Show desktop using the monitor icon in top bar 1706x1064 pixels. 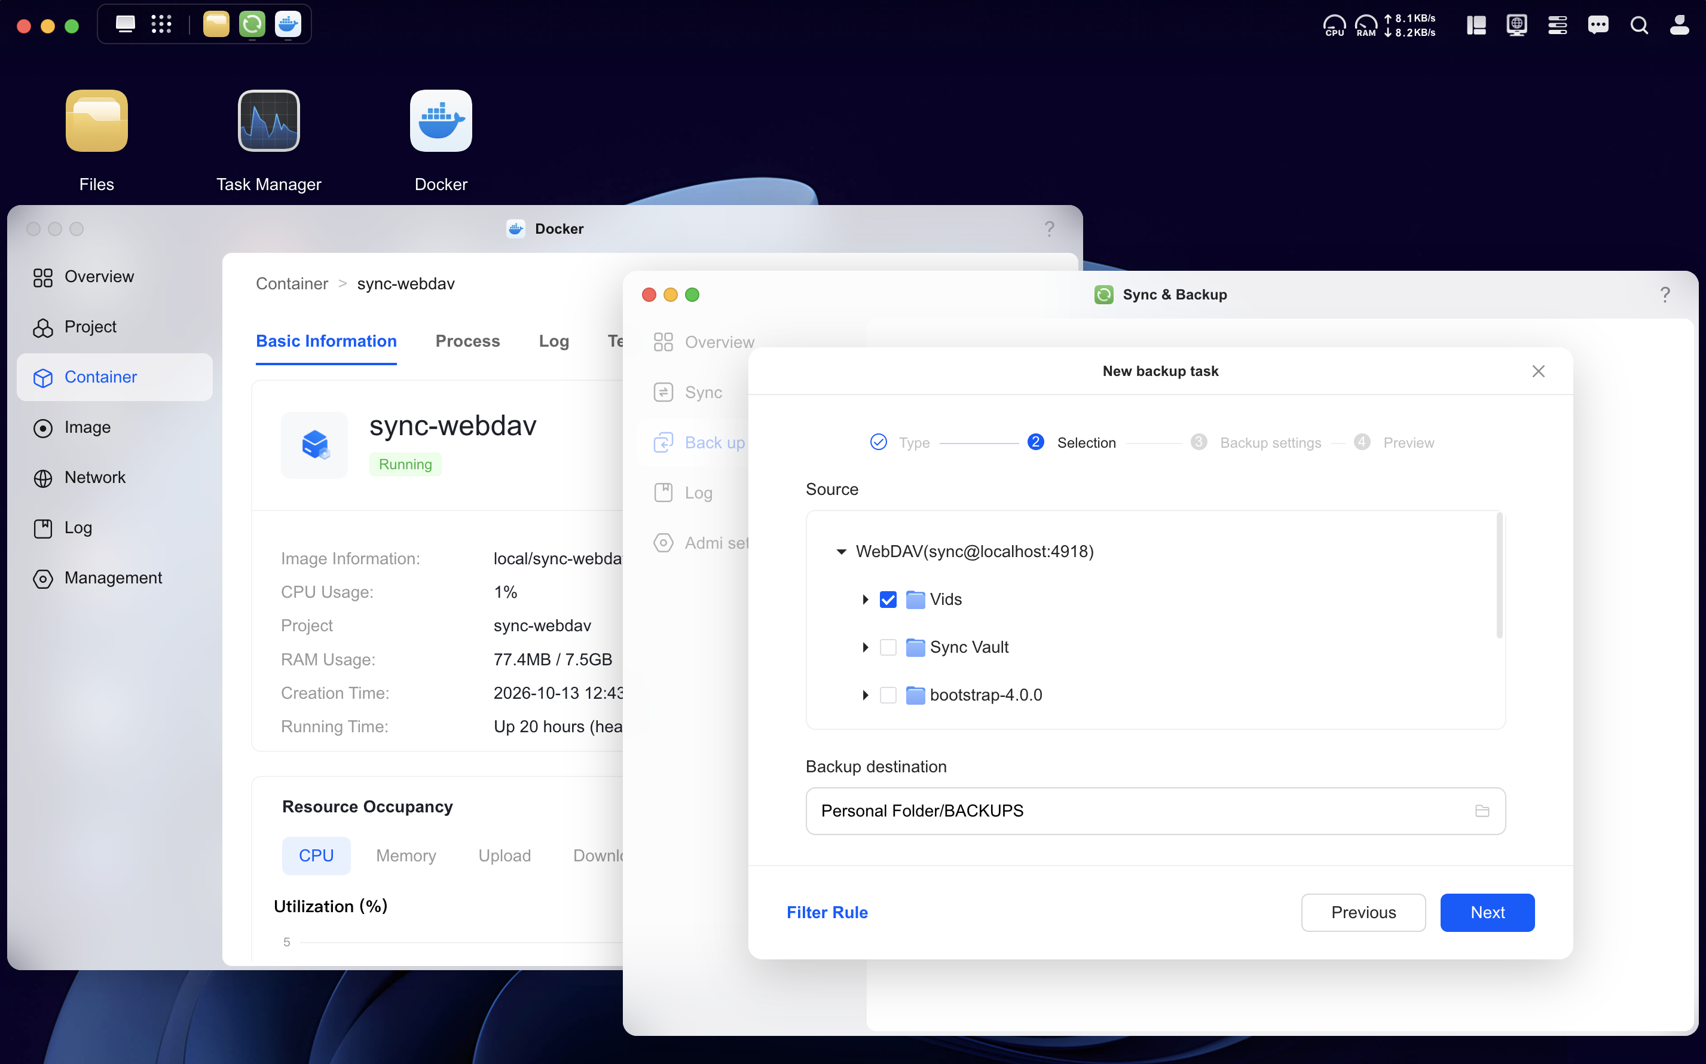click(x=125, y=25)
